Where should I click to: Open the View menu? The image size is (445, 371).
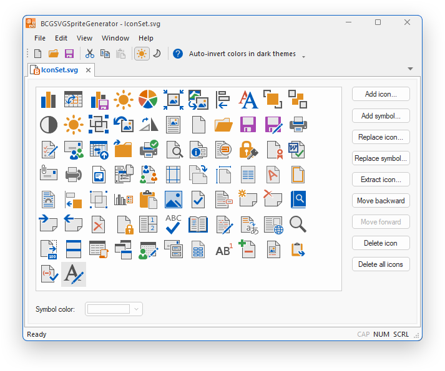[84, 38]
